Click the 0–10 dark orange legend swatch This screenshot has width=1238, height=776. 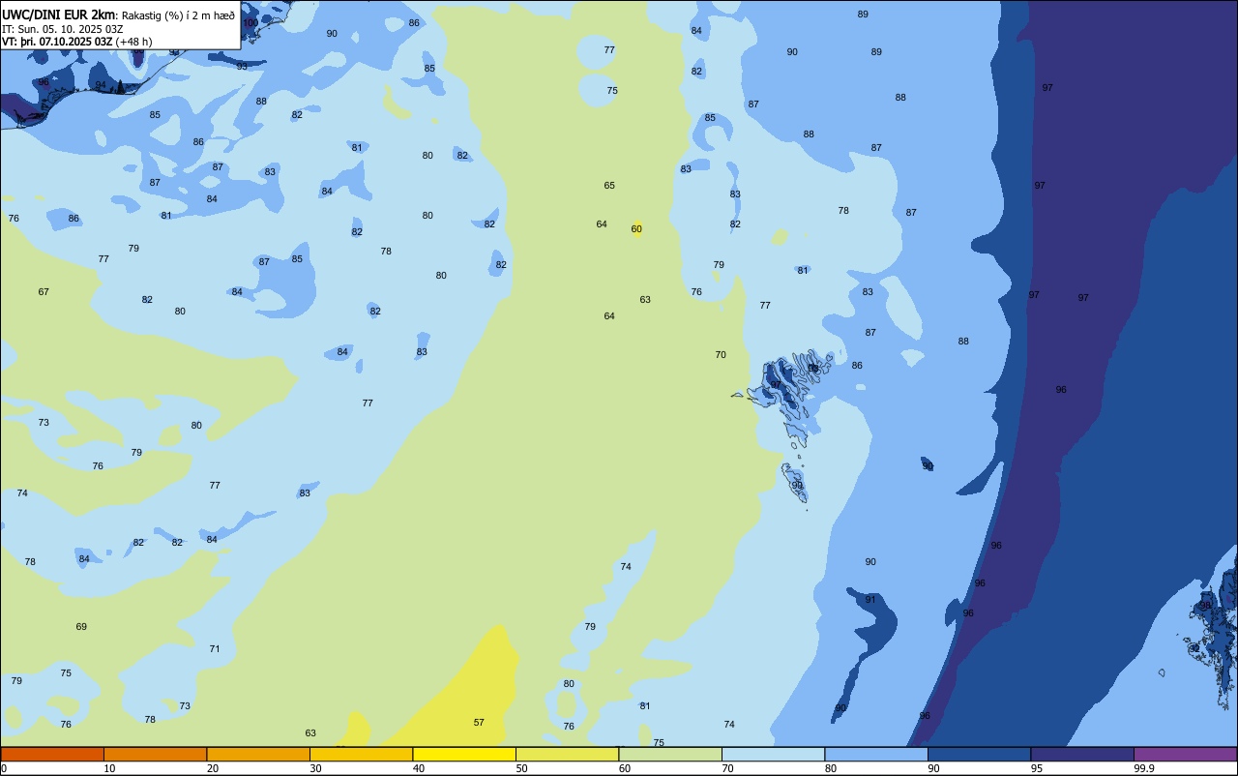[52, 754]
